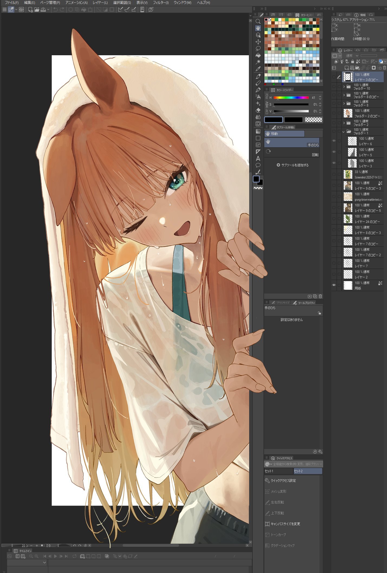Select the Zoom magnifier tool
The image size is (387, 573).
click(x=258, y=21)
